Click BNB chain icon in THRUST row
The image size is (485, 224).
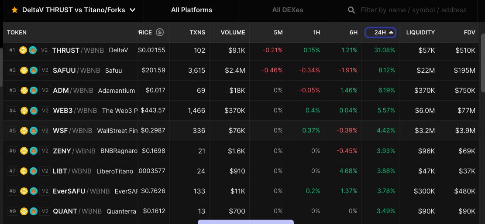click(23, 50)
